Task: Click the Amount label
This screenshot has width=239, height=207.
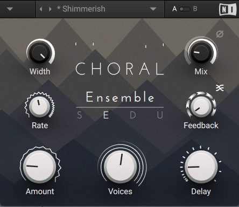Action: pos(40,191)
